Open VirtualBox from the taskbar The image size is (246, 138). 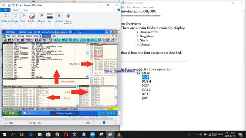tap(75, 135)
